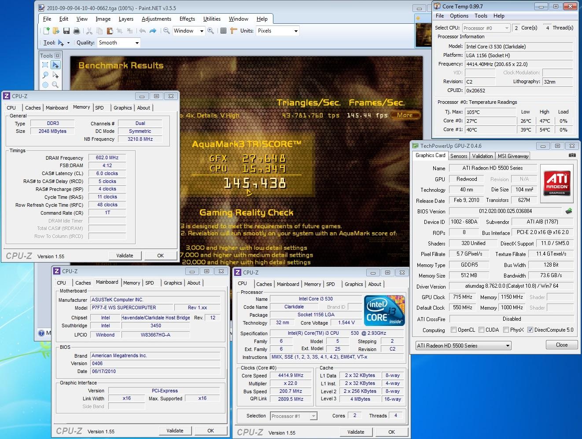Open the zoom level Window dropdown
The height and width of the screenshot is (439, 582).
tap(202, 31)
